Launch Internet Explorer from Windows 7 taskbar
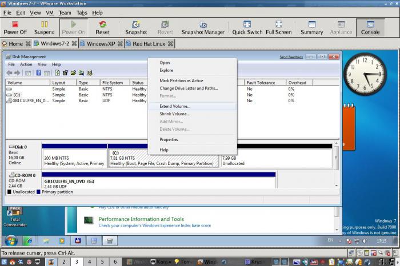Screen dimensions: 400x266 pos(29,241)
